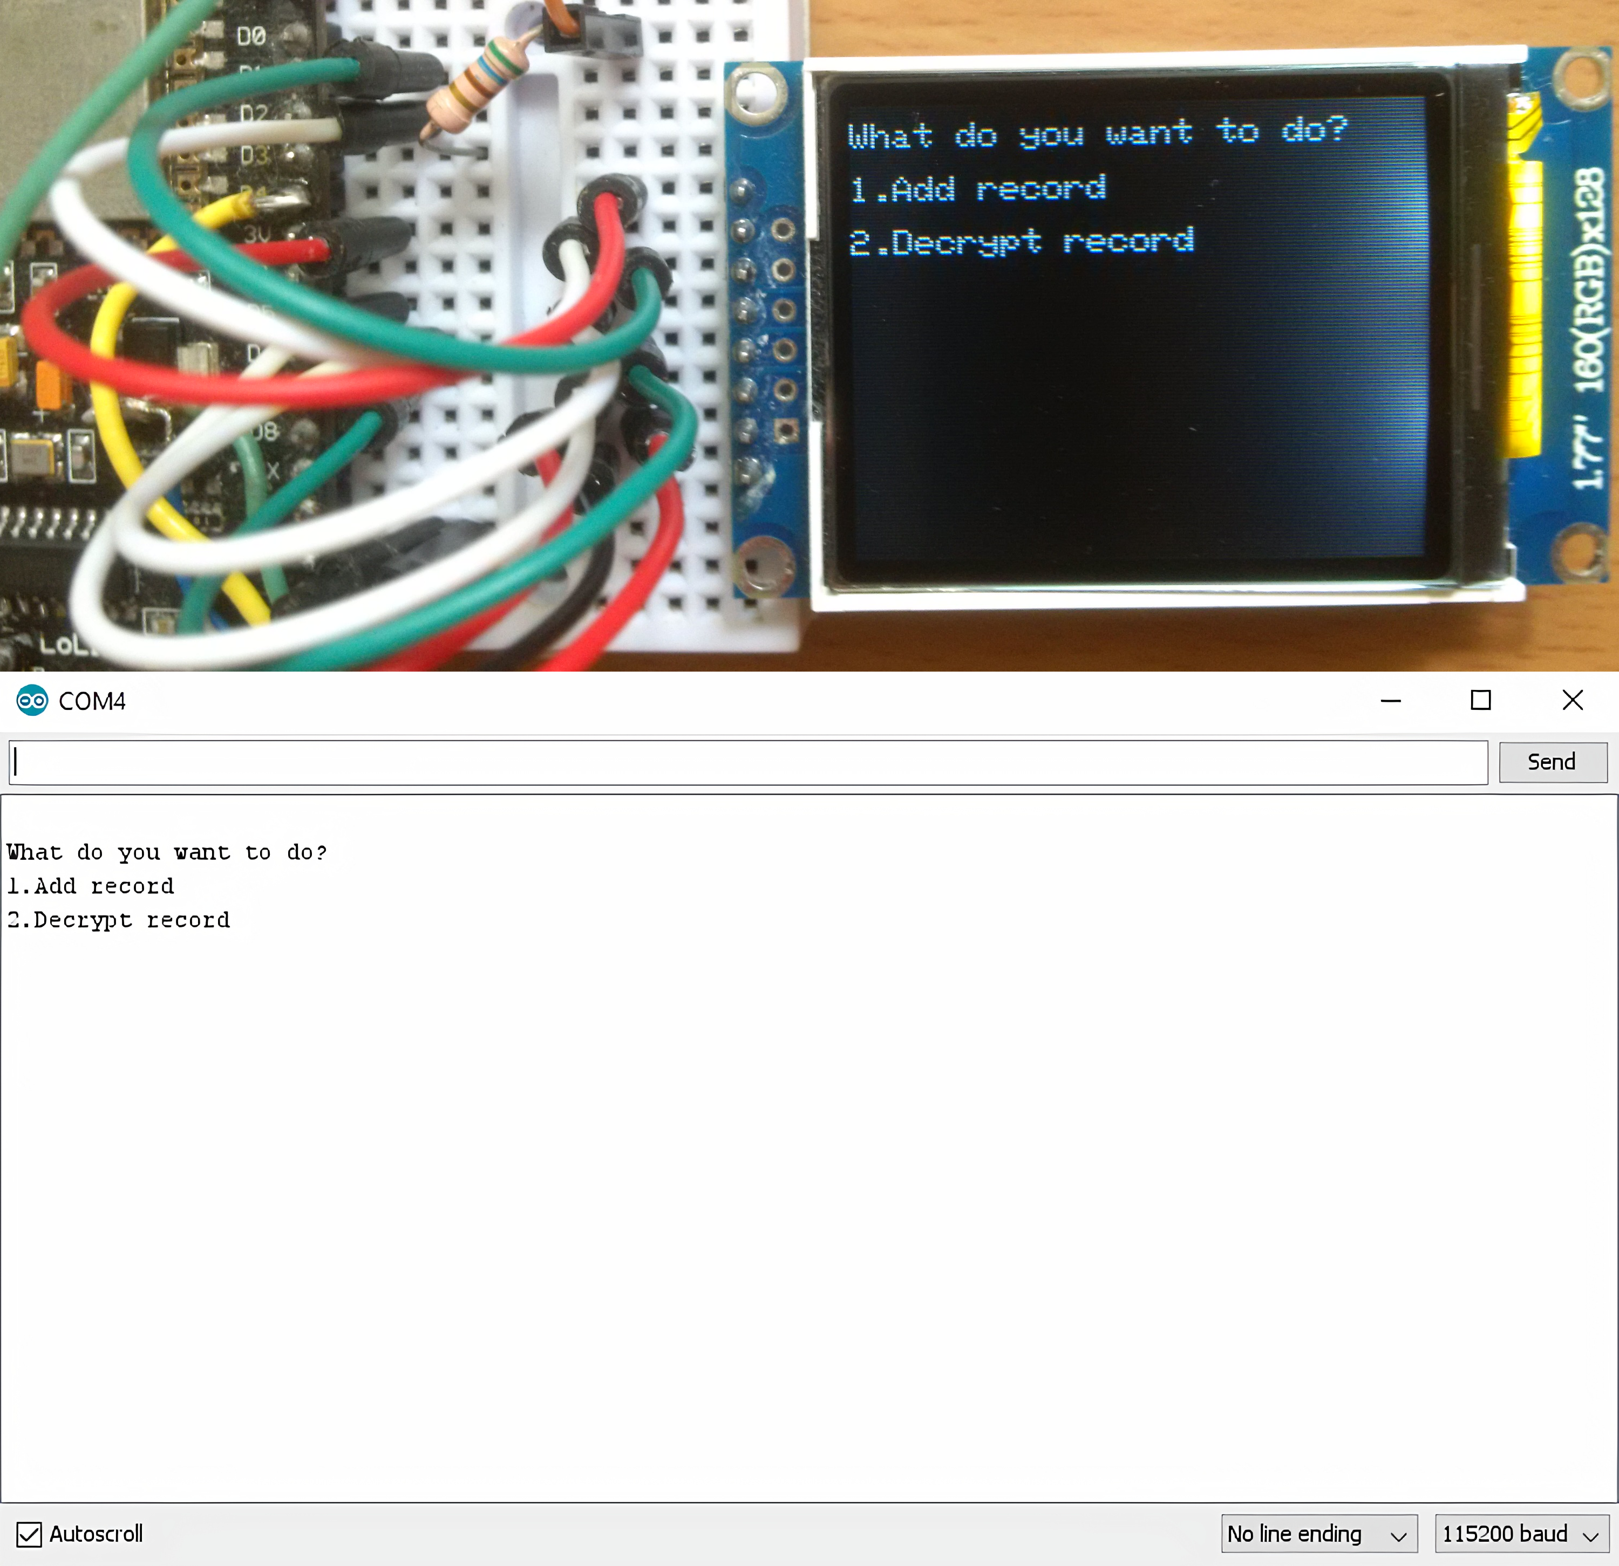Viewport: 1619px width, 1566px height.
Task: Close the COM4 serial monitor window
Action: click(x=1573, y=701)
